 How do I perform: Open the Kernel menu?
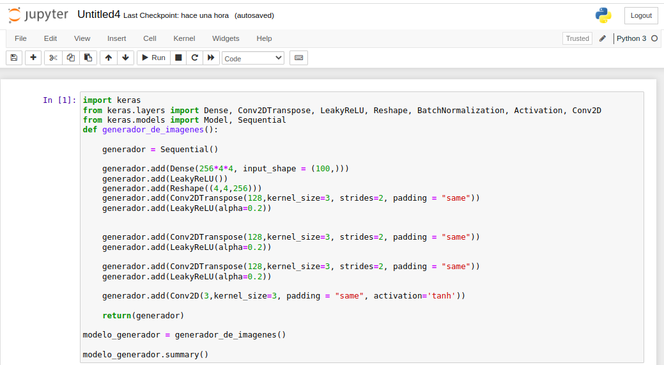point(184,38)
